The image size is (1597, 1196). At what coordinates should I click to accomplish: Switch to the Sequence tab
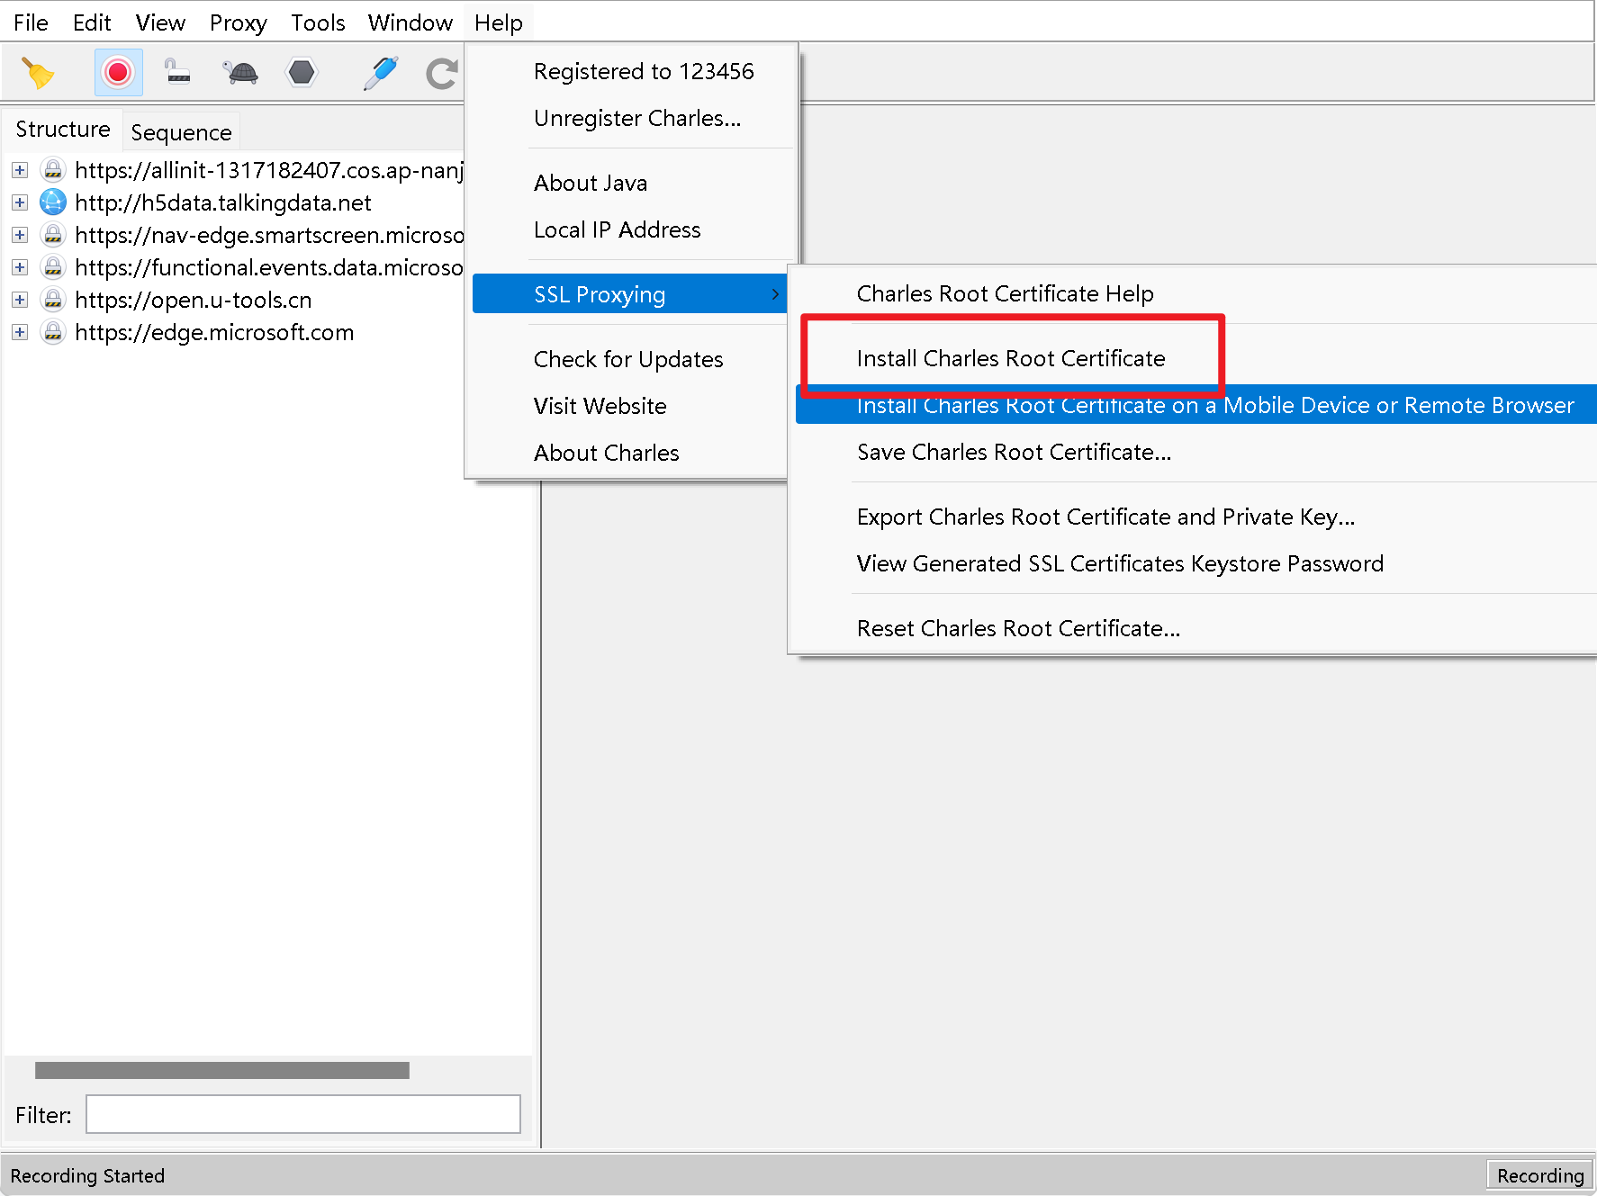[181, 132]
